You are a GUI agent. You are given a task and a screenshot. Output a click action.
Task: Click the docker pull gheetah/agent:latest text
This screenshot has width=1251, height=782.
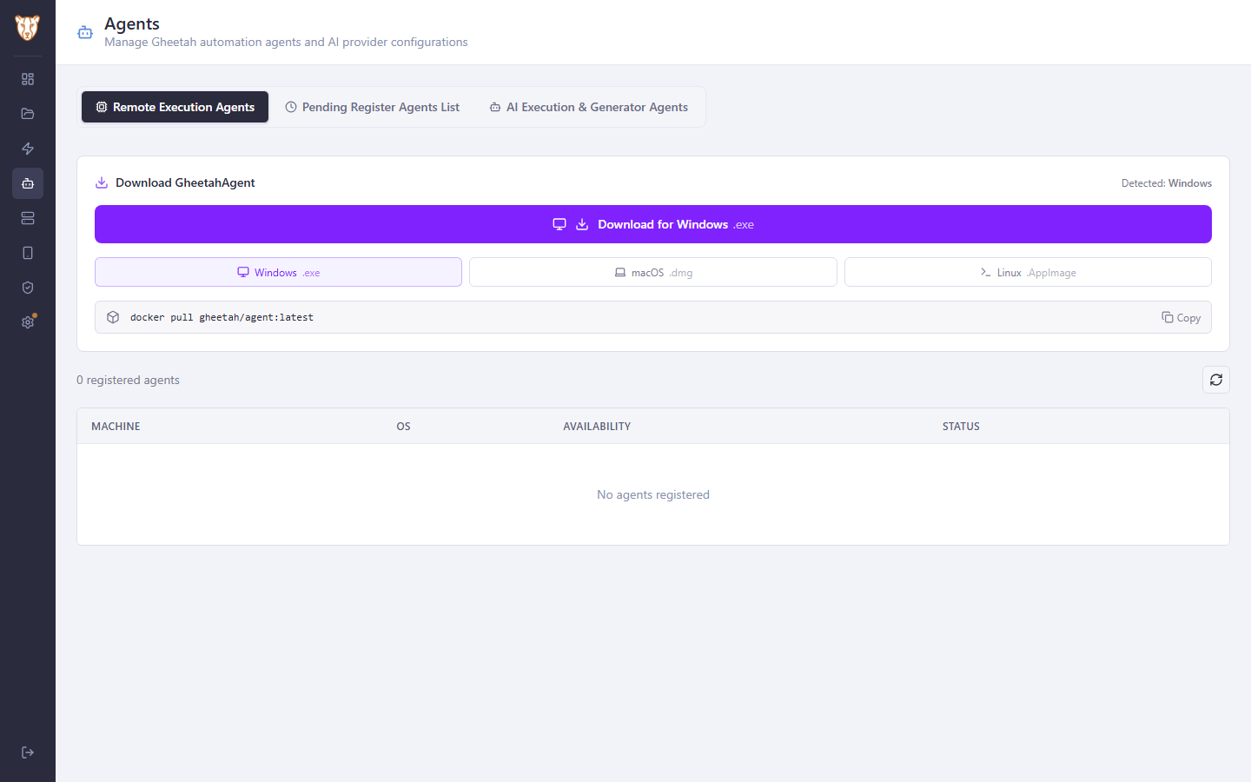(222, 317)
